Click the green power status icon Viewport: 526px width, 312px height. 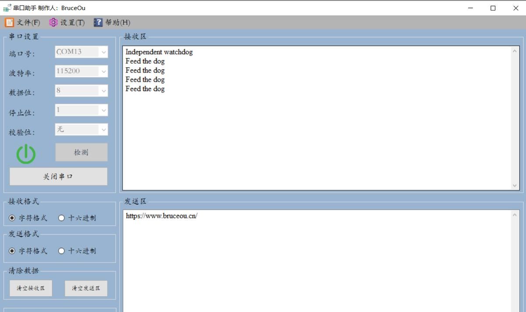pos(26,154)
